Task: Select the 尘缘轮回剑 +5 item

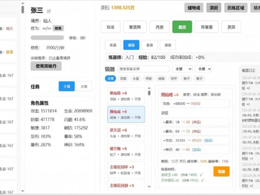Action: click(x=126, y=186)
